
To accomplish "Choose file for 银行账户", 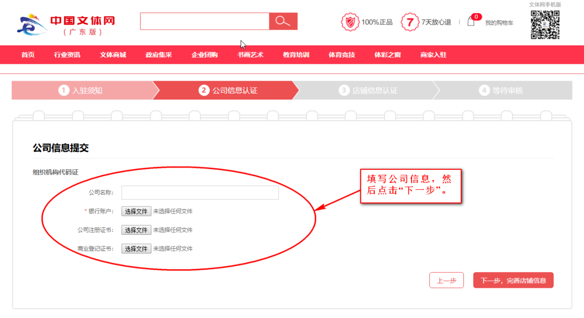I will click(136, 211).
